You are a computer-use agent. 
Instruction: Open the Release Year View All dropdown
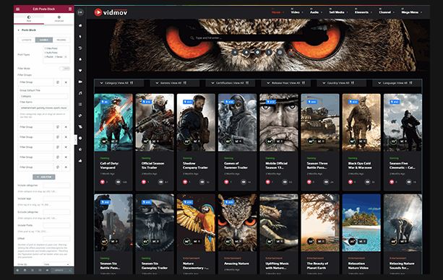point(285,83)
